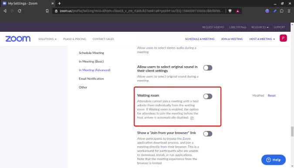The image size is (294, 168).
Task: Expand the Resources dropdown
Action: (260, 27)
